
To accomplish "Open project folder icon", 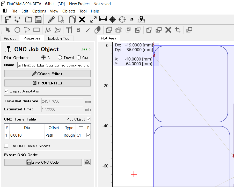I will coord(29,19).
